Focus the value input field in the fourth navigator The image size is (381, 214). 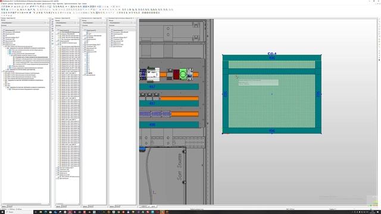point(122,27)
